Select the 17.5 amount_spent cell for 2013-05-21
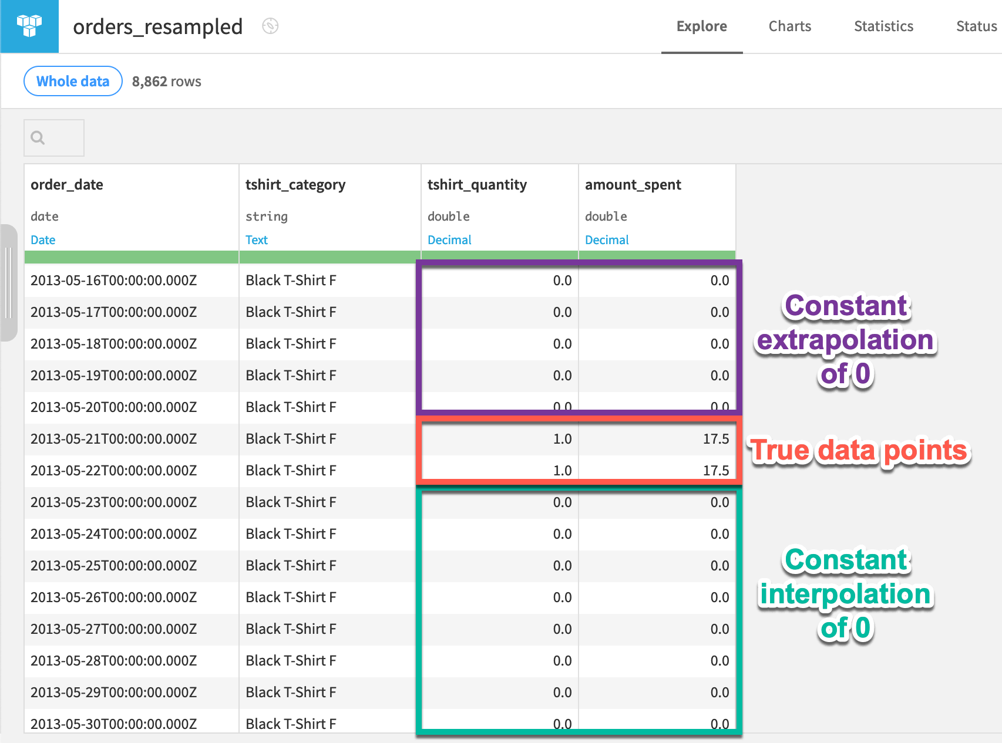The height and width of the screenshot is (743, 1002). (x=657, y=438)
